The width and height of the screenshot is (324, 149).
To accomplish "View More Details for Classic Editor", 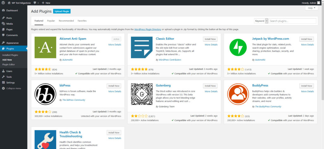I will pyautogui.click(x=211, y=45).
